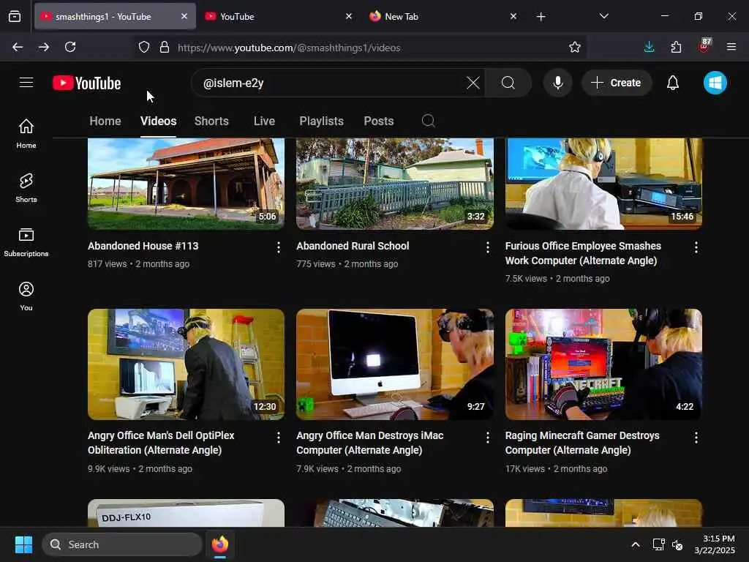Screen dimensions: 749x562
Task: Open Firefox downloads panel
Action: point(650,47)
